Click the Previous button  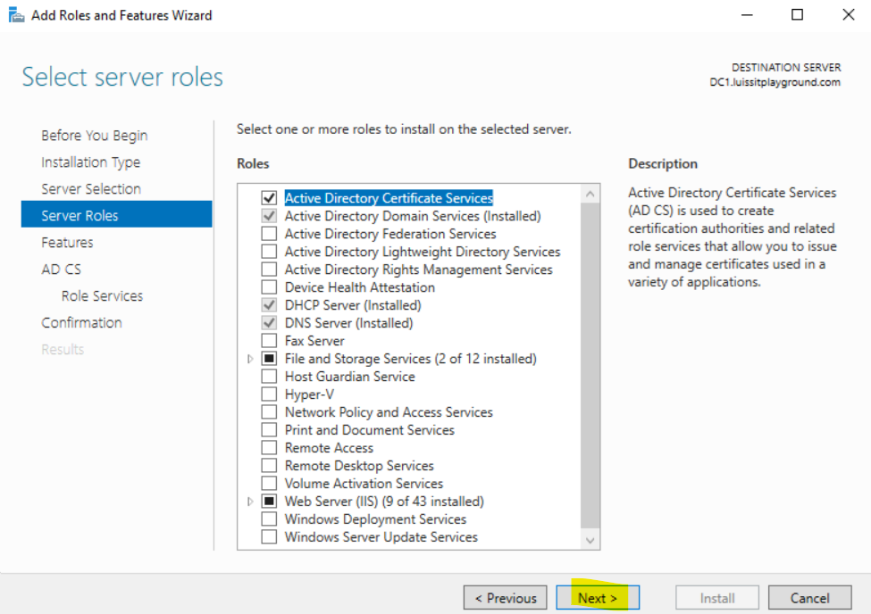coord(506,598)
